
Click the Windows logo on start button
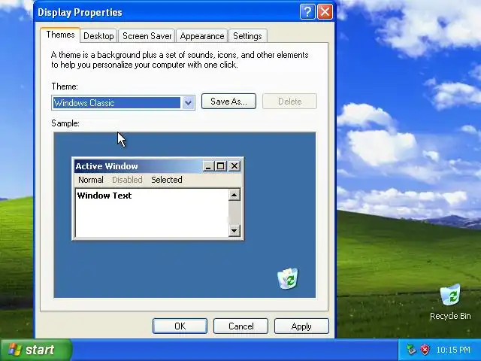coord(14,349)
